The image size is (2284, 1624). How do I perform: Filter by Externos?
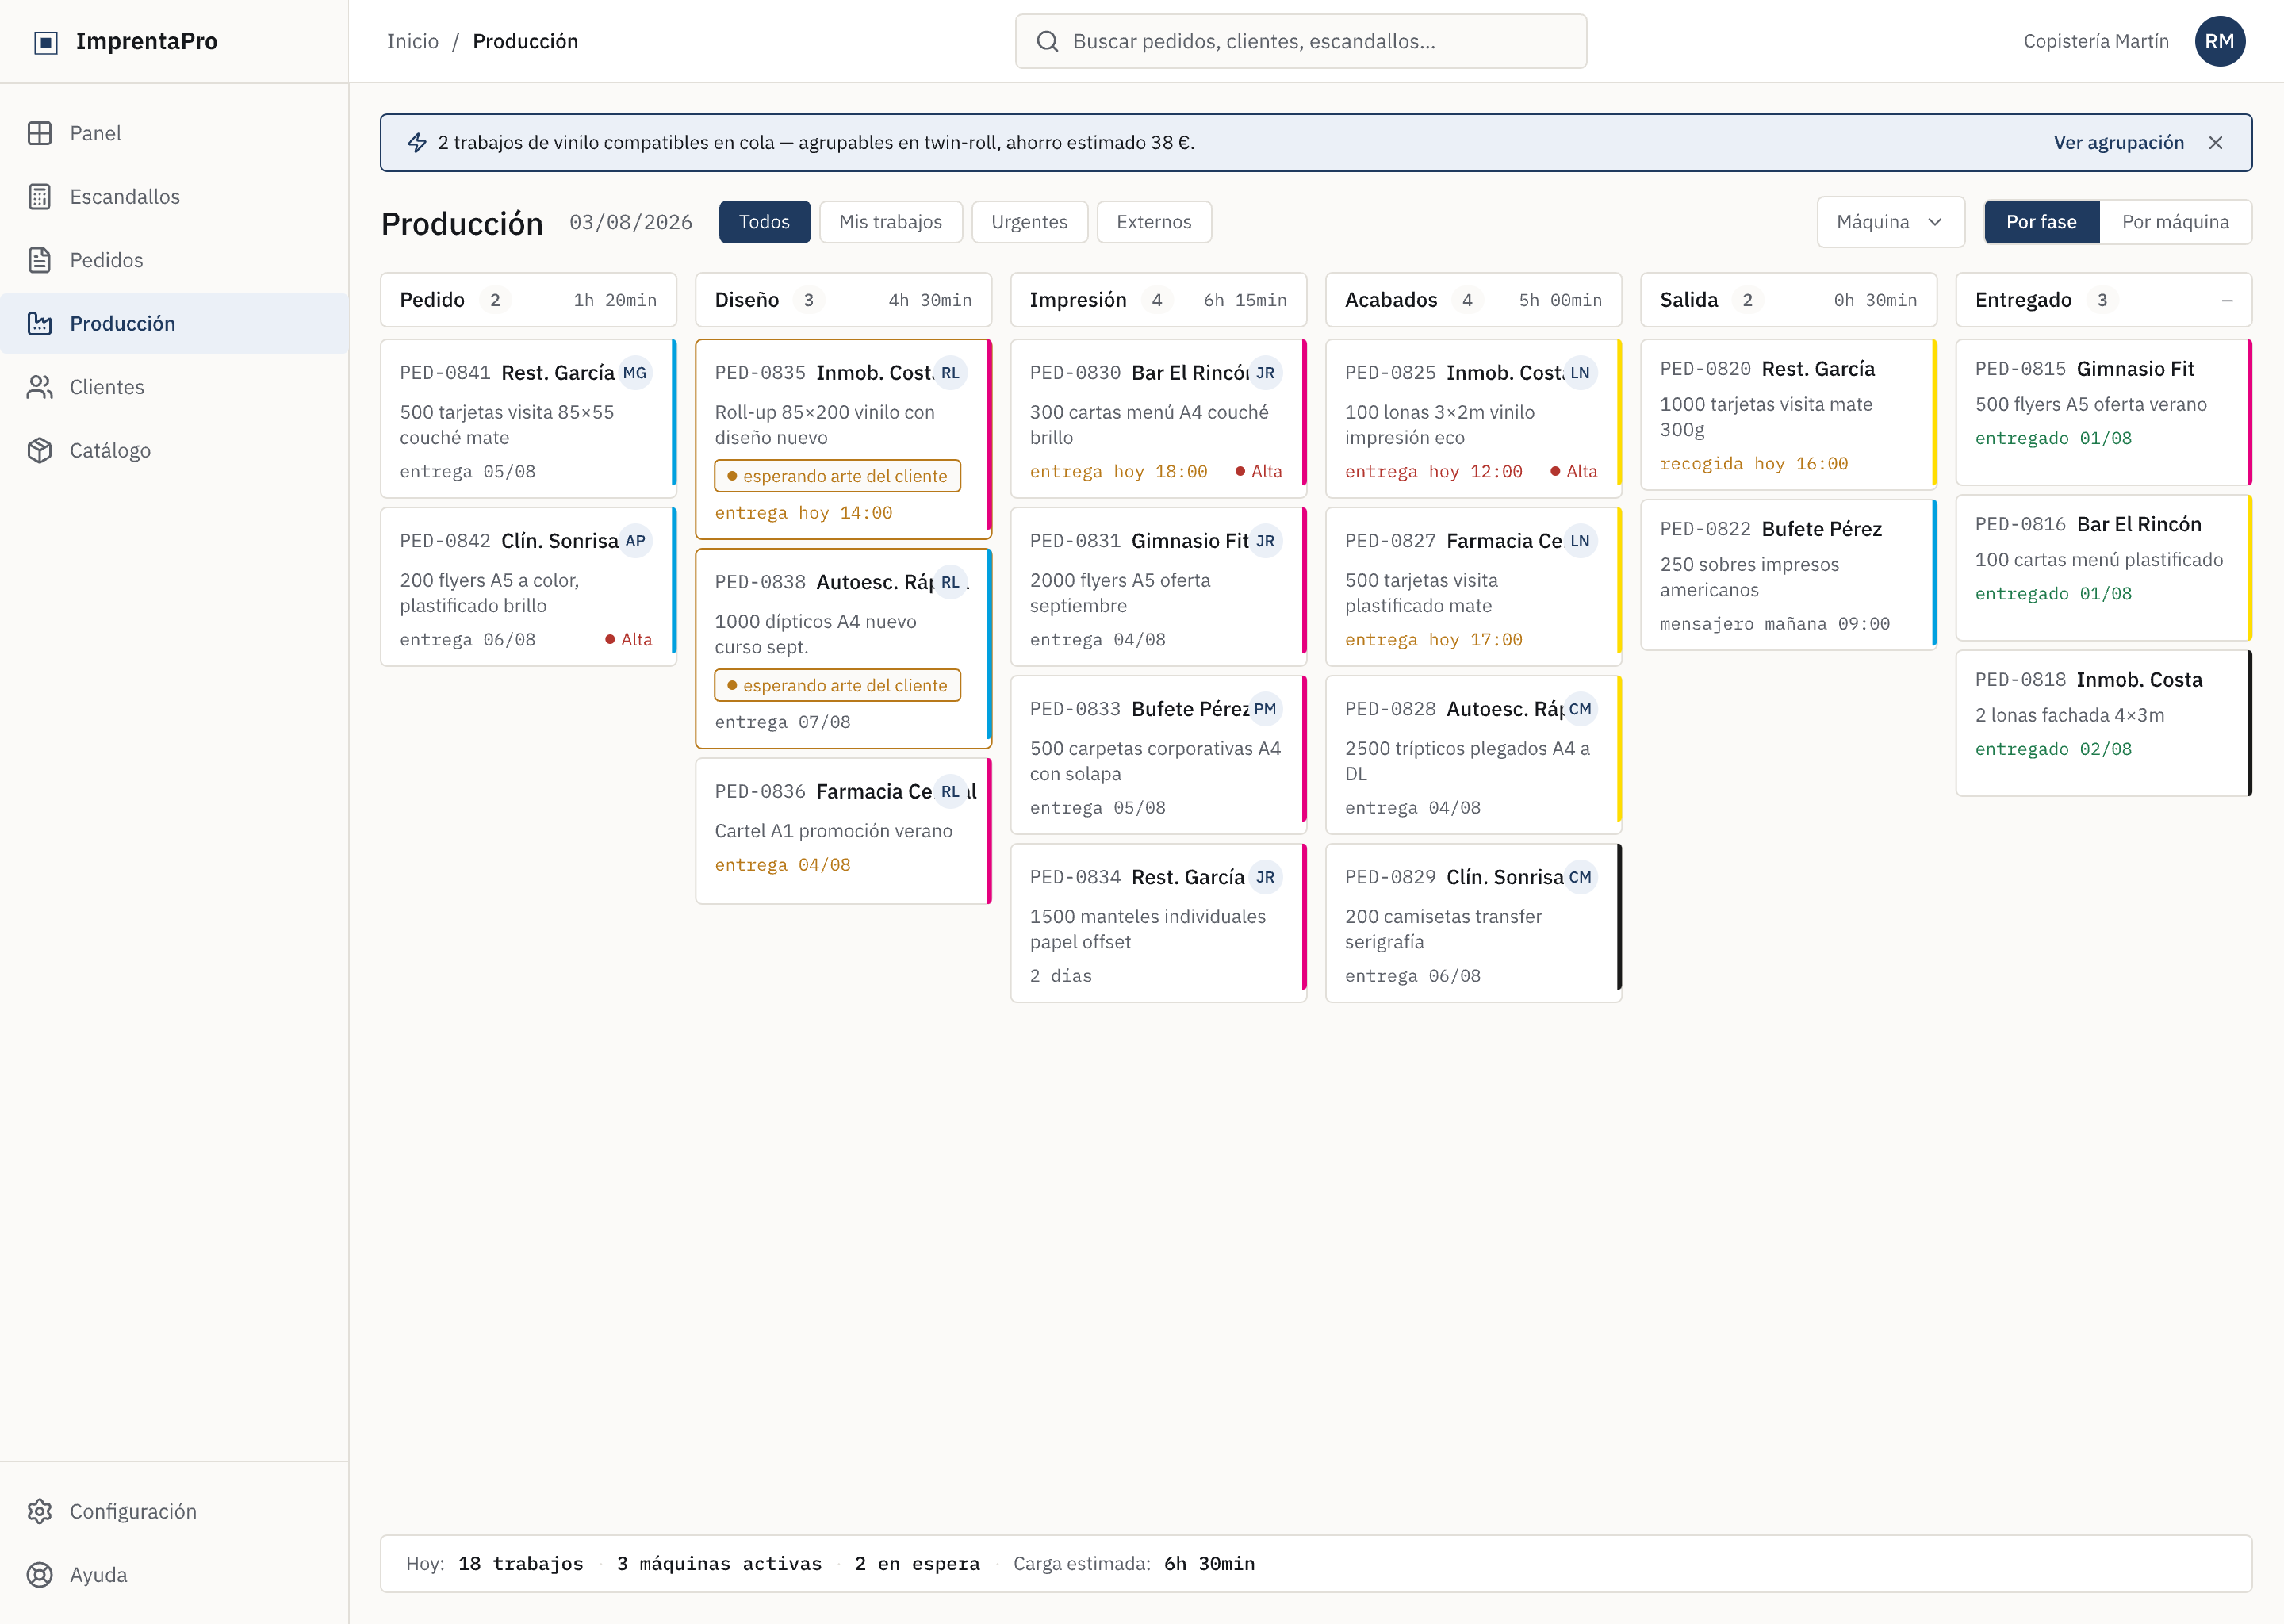pos(1154,222)
